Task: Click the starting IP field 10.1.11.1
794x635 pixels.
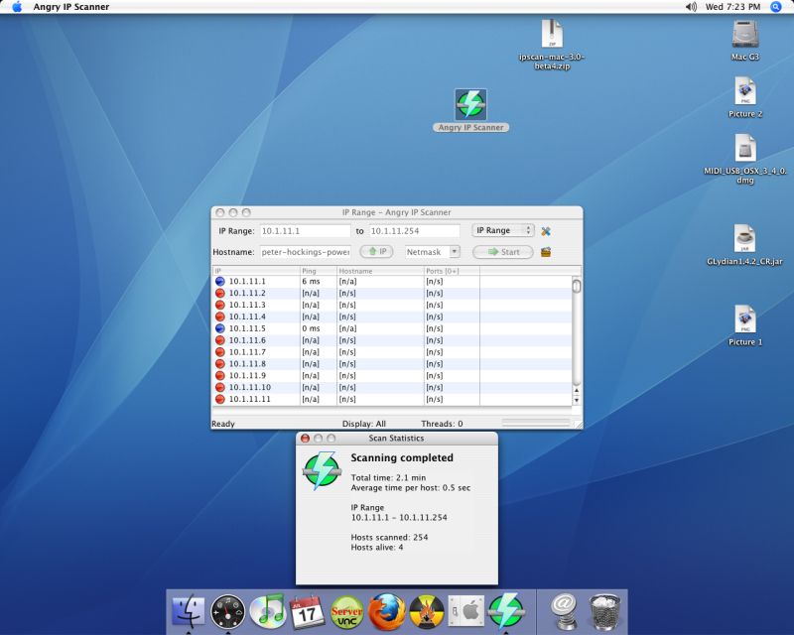Action: 305,231
